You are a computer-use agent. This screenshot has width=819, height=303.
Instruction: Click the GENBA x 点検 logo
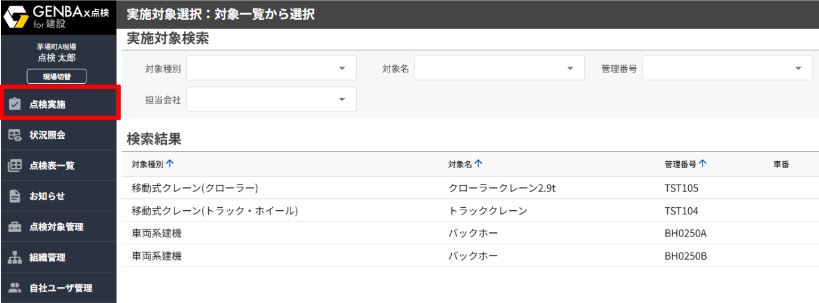58,17
